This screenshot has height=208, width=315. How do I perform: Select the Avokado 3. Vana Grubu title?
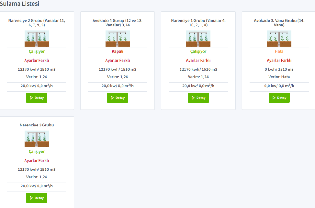click(x=279, y=23)
